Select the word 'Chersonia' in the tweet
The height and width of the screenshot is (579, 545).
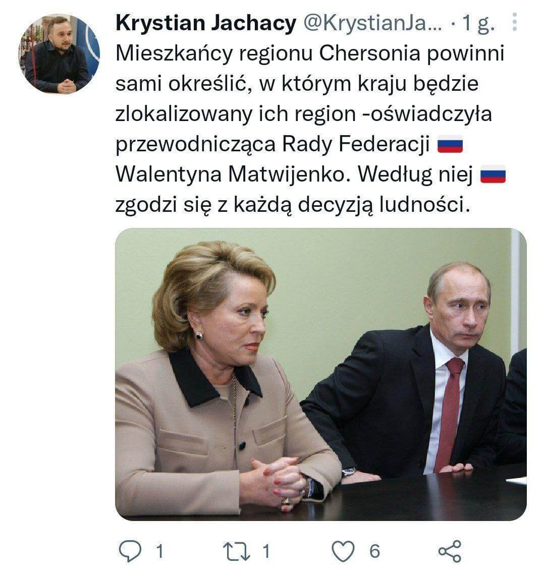pos(369,53)
